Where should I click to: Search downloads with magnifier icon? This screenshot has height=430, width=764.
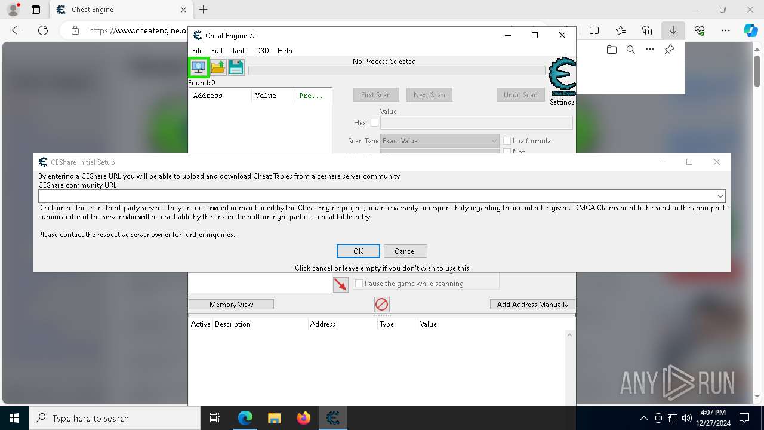tap(631, 50)
